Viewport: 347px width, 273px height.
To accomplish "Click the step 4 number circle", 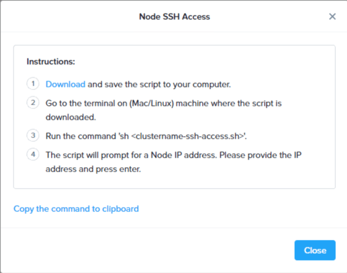I will pos(33,154).
